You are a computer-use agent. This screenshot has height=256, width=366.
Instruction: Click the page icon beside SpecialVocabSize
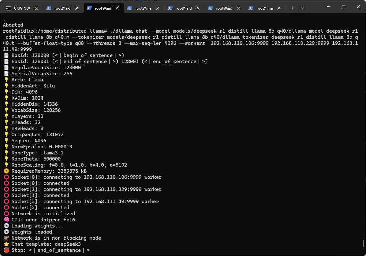pos(6,73)
